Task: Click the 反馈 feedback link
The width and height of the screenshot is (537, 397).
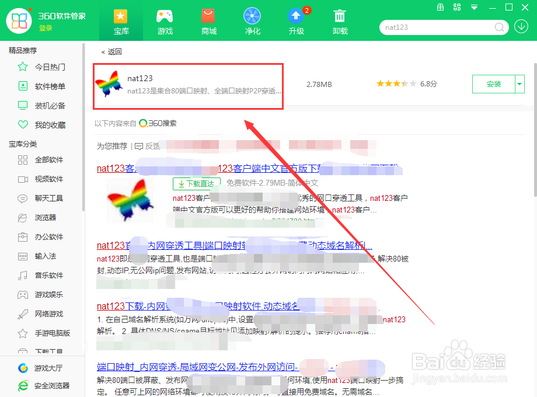Action: click(x=148, y=147)
